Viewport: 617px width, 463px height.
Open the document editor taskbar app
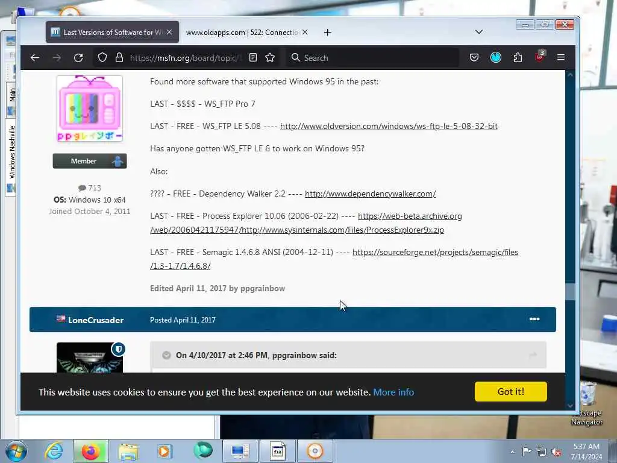click(x=277, y=451)
